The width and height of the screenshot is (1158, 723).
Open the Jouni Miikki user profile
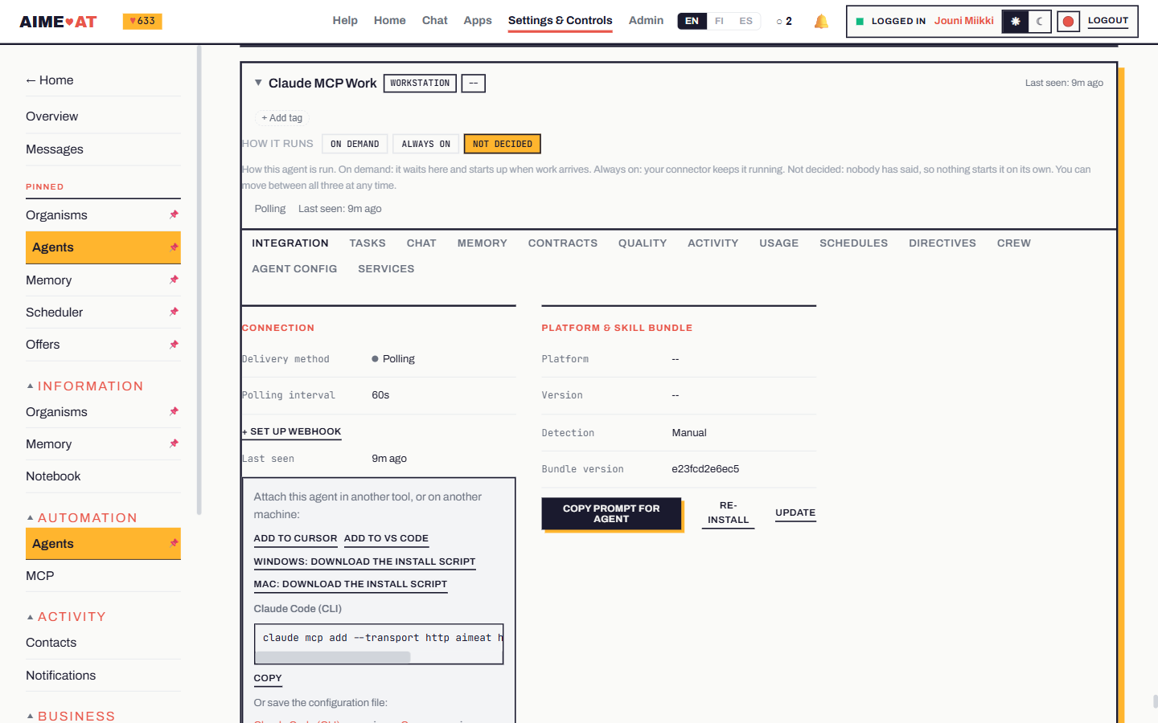click(964, 21)
